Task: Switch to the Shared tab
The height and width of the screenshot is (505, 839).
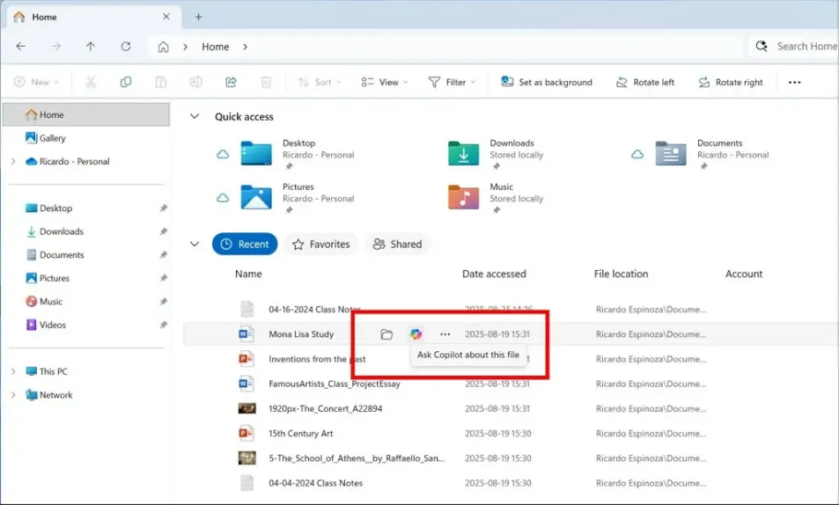Action: (397, 245)
